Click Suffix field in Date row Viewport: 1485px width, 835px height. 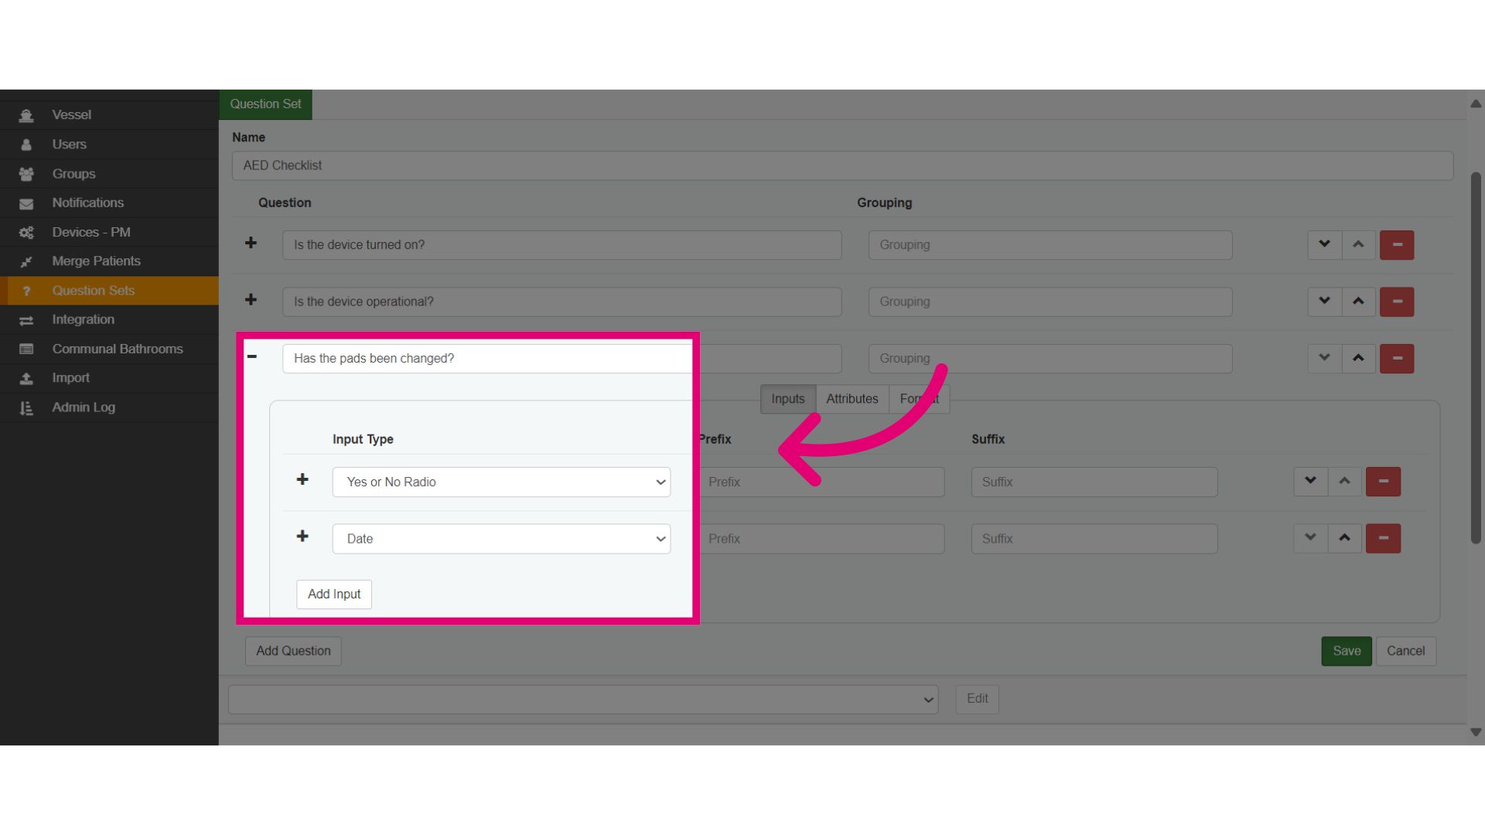(1094, 539)
